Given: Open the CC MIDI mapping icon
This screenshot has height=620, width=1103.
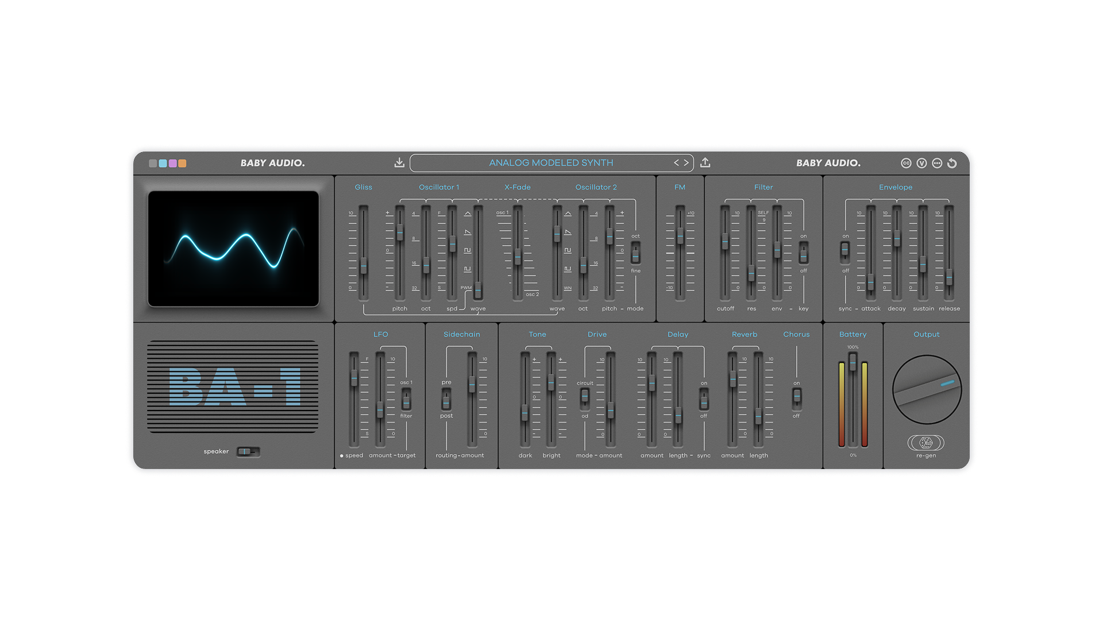Looking at the screenshot, I should pos(906,164).
